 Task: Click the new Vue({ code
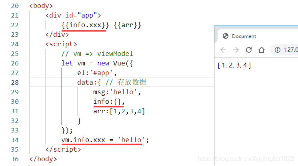coord(115,63)
